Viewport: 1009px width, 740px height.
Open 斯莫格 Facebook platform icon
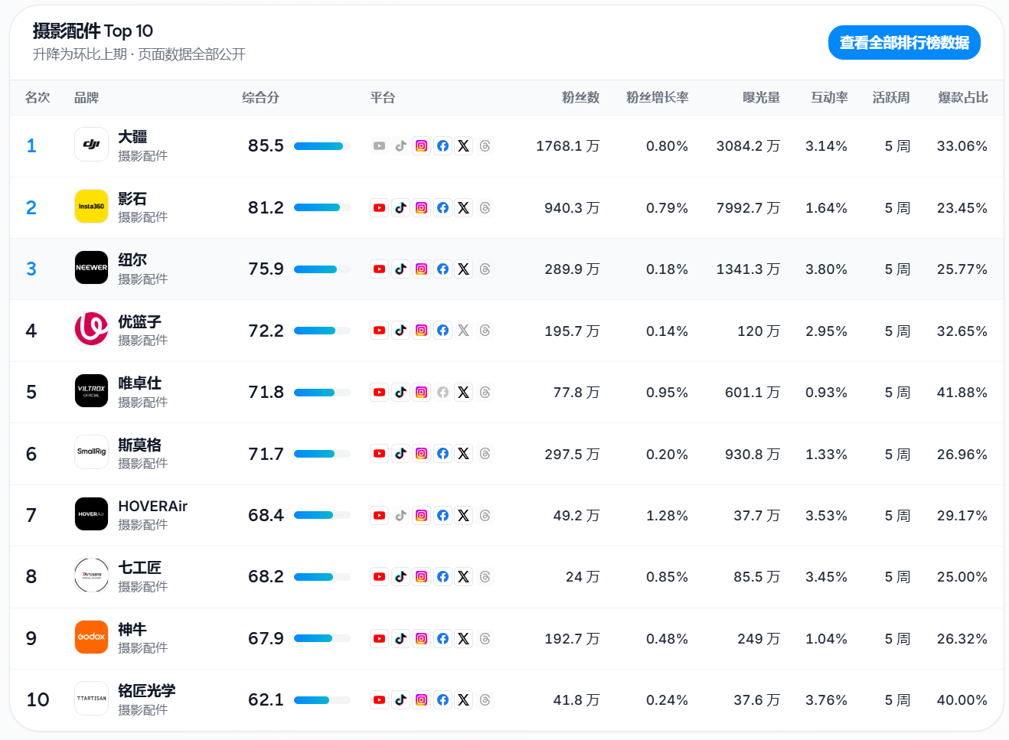442,454
